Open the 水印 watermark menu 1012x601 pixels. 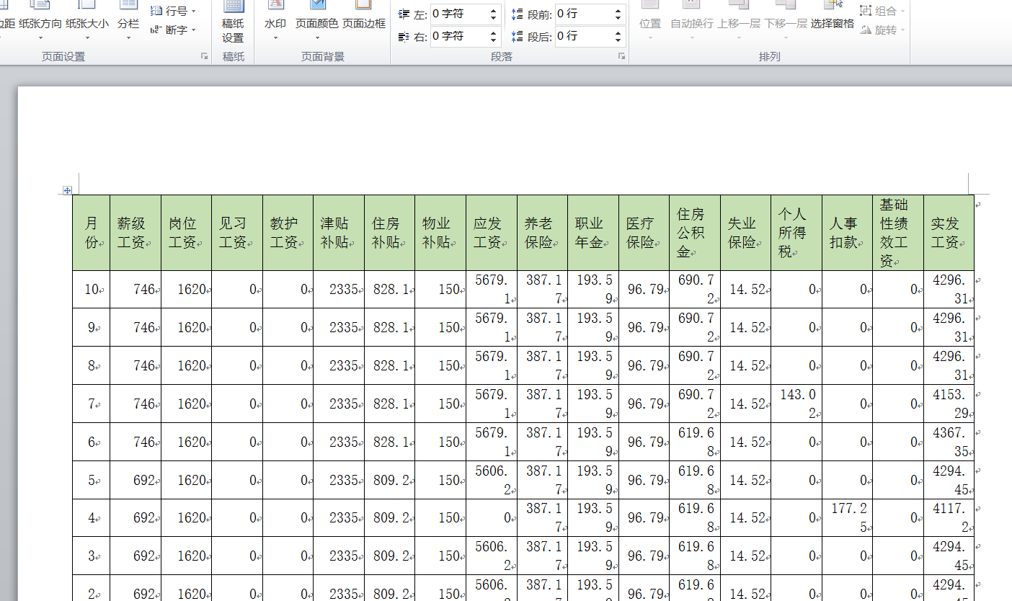pyautogui.click(x=275, y=21)
